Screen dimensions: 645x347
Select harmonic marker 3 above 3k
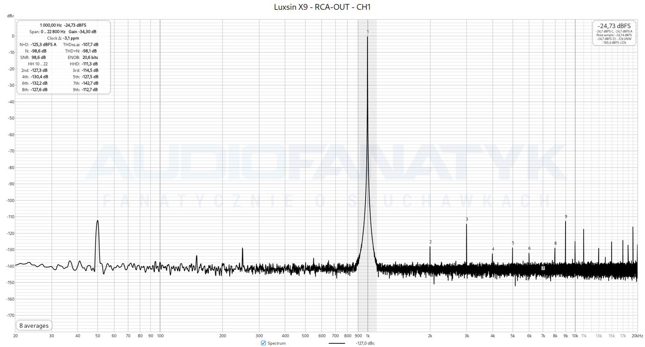coord(467,219)
